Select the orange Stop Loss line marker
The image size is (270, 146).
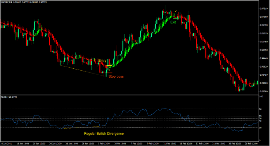pyautogui.click(x=109, y=73)
